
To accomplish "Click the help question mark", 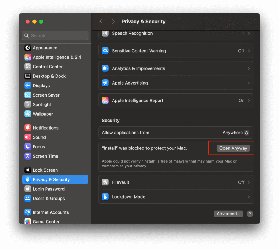I will [x=250, y=214].
